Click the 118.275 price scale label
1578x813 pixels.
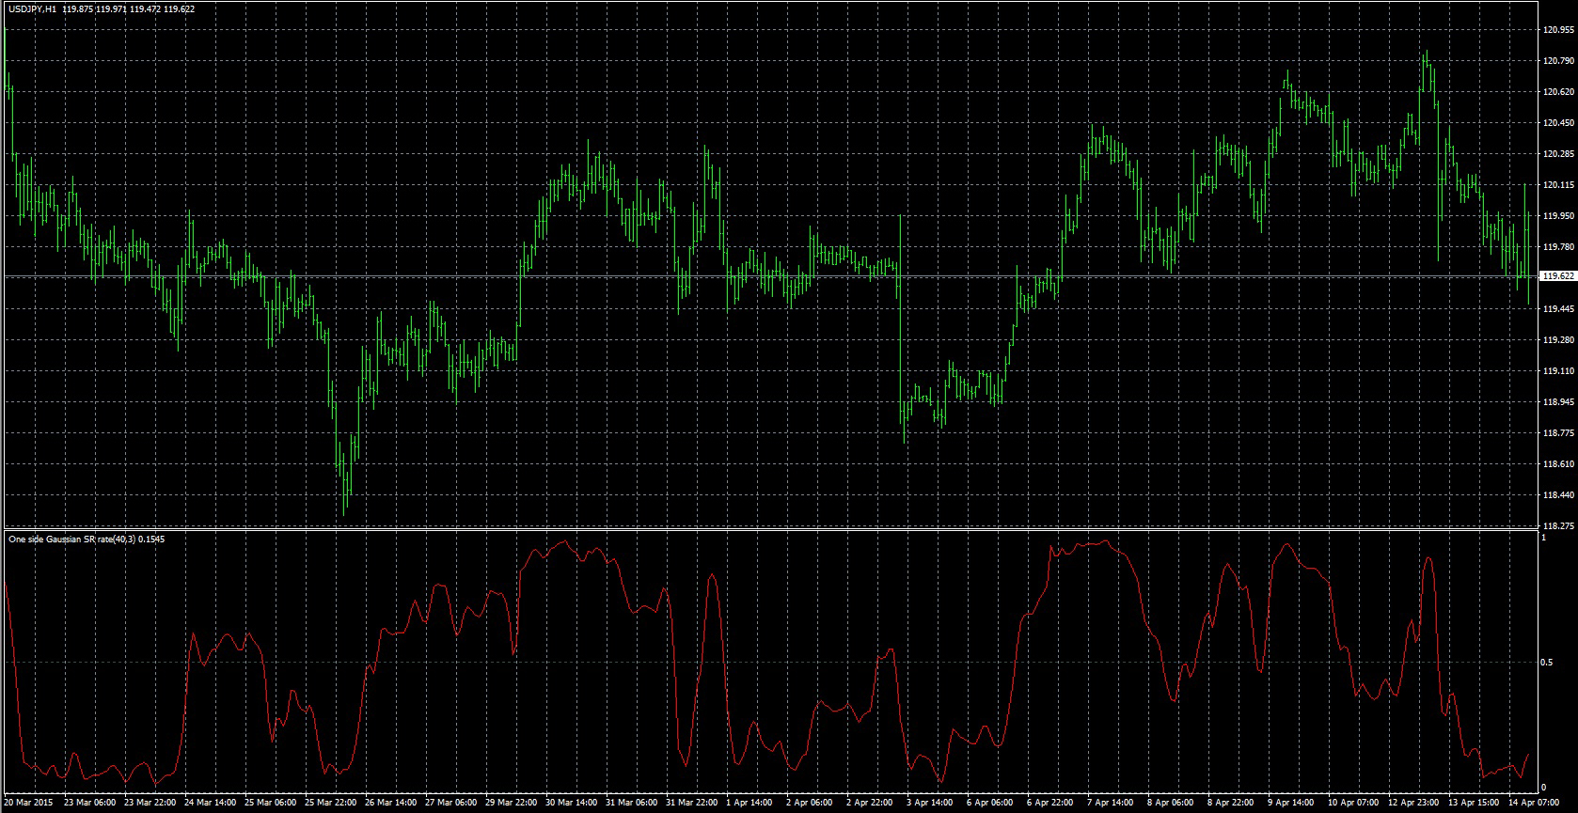click(x=1558, y=525)
